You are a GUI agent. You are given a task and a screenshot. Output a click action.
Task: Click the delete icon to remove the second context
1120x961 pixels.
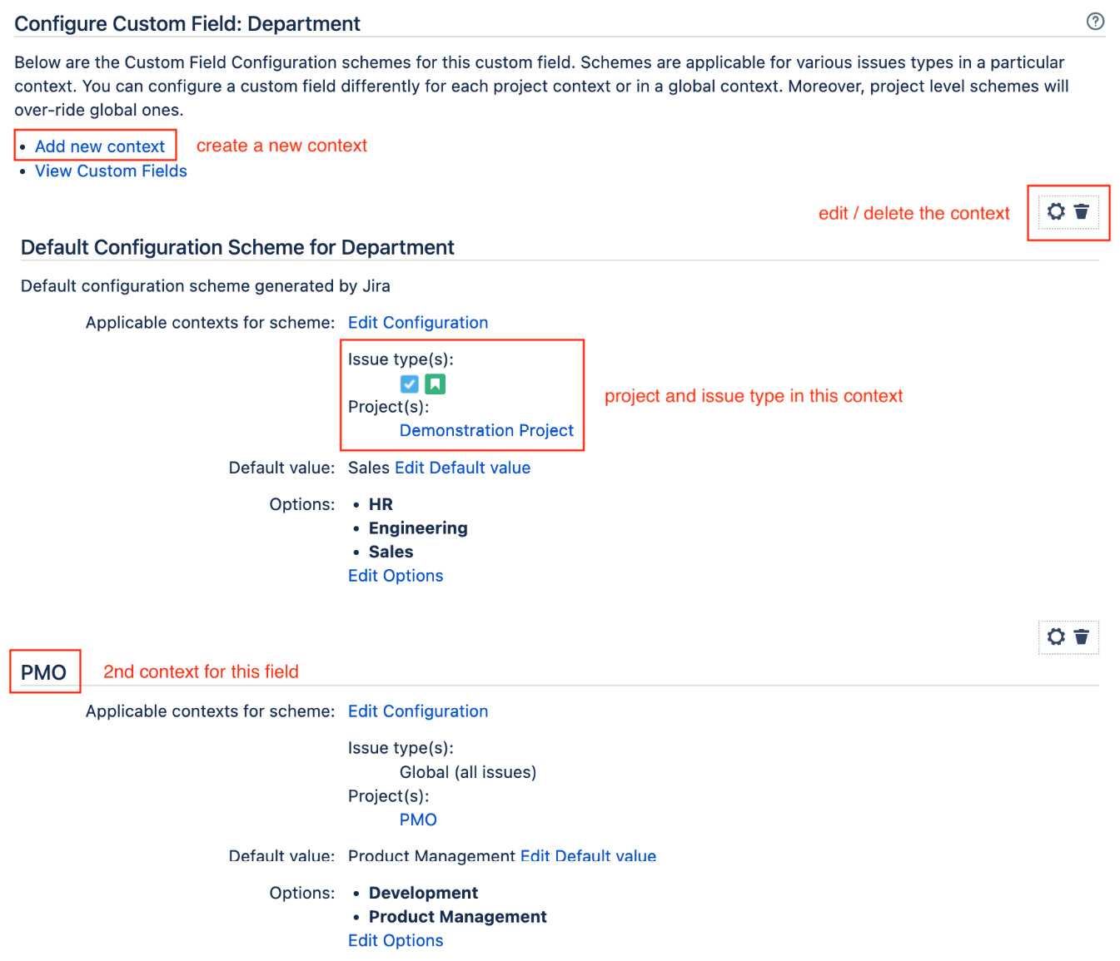pos(1082,637)
